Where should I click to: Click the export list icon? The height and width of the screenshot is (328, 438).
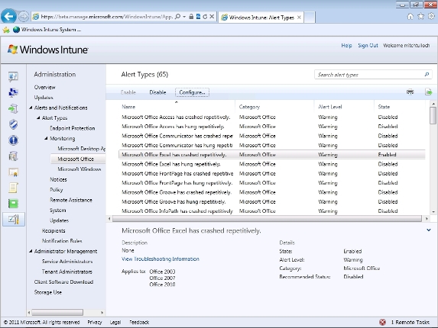429,92
